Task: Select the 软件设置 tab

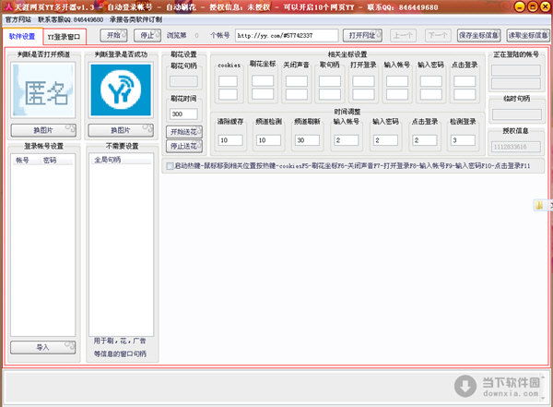Action: pos(21,38)
